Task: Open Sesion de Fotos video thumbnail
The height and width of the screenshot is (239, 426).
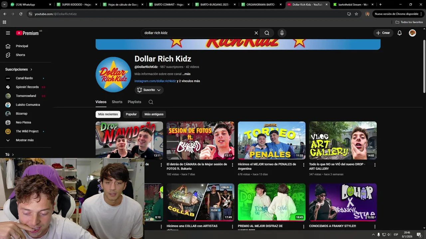Action: (200, 140)
